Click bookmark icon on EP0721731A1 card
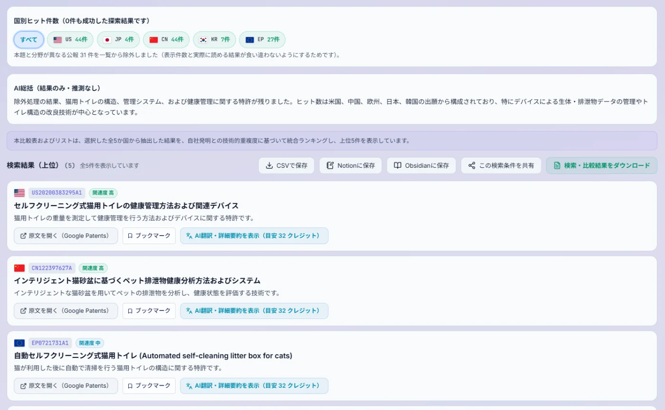Screen dimensions: 665x410 [130, 385]
